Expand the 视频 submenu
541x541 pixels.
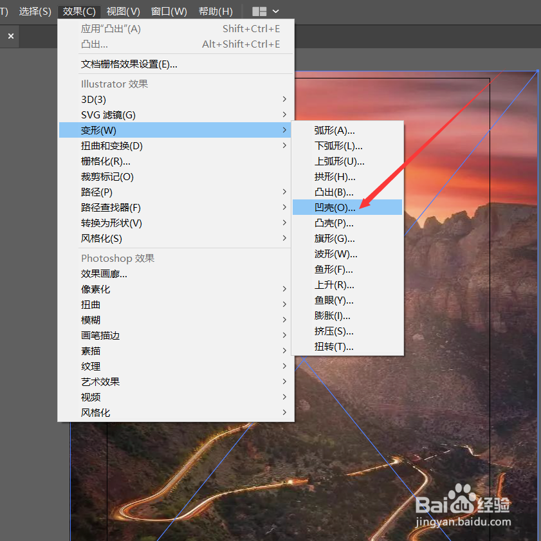tap(176, 397)
